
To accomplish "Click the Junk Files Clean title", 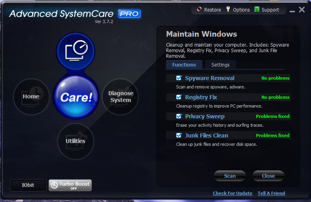I will (207, 135).
